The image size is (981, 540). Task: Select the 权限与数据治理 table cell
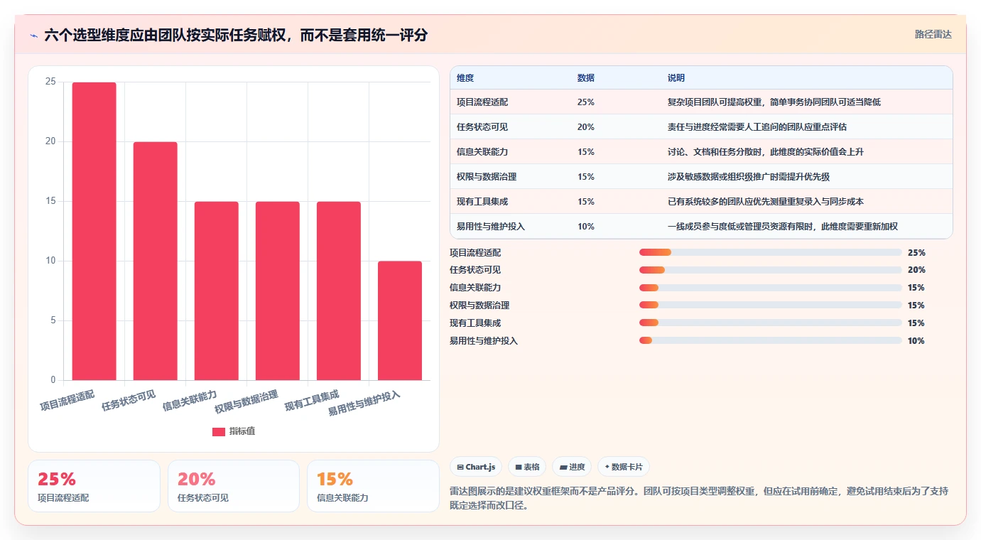click(487, 177)
